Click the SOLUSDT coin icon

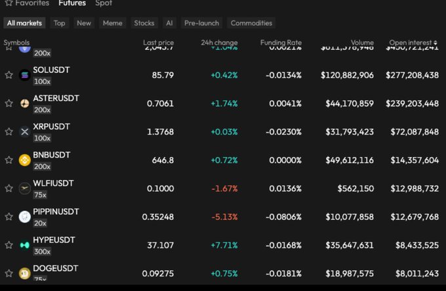[x=25, y=75]
